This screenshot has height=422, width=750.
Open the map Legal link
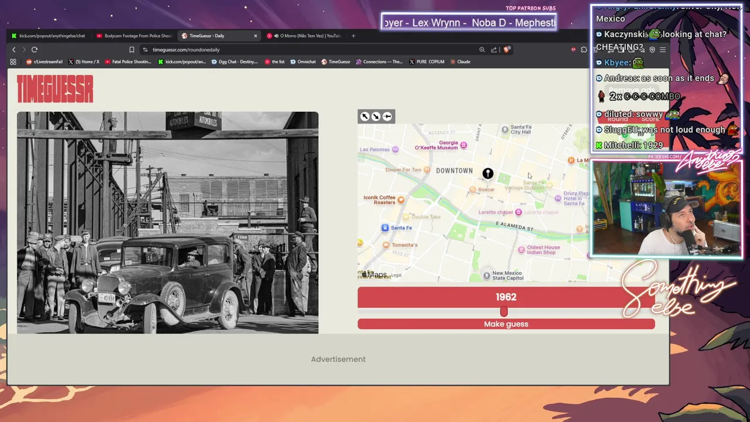coord(396,275)
